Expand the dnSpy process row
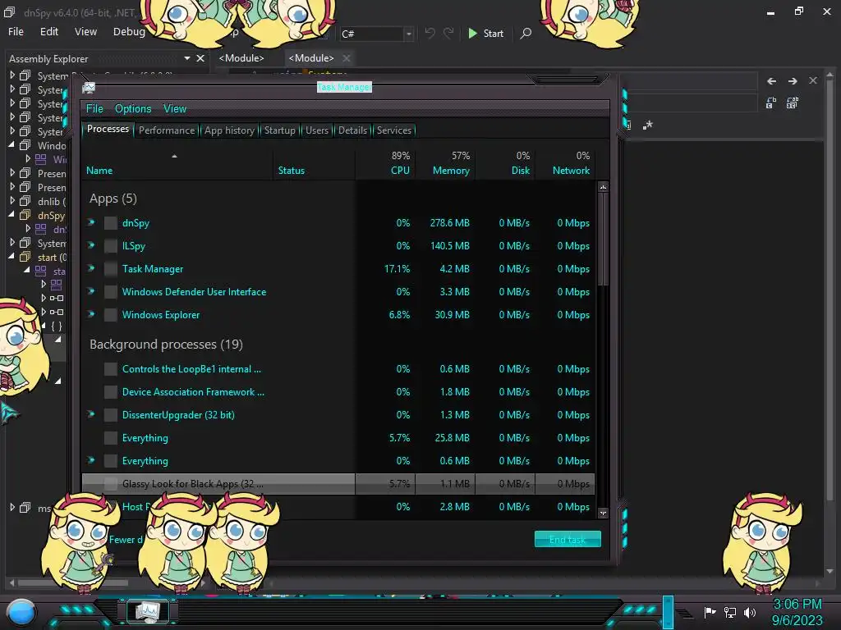 (x=92, y=222)
